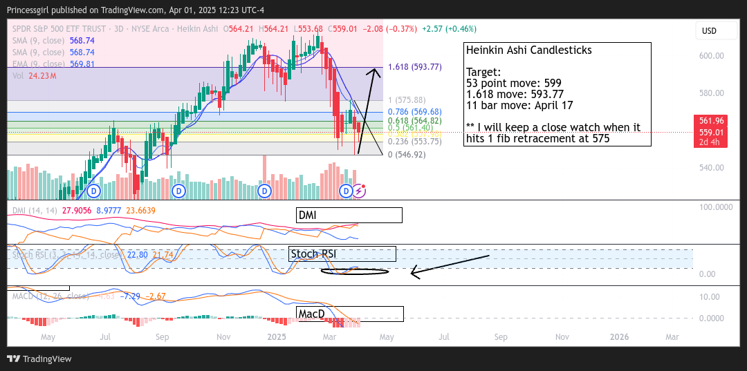Click the red 561.96 price label
Screen dimensions: 747x371
(712, 120)
